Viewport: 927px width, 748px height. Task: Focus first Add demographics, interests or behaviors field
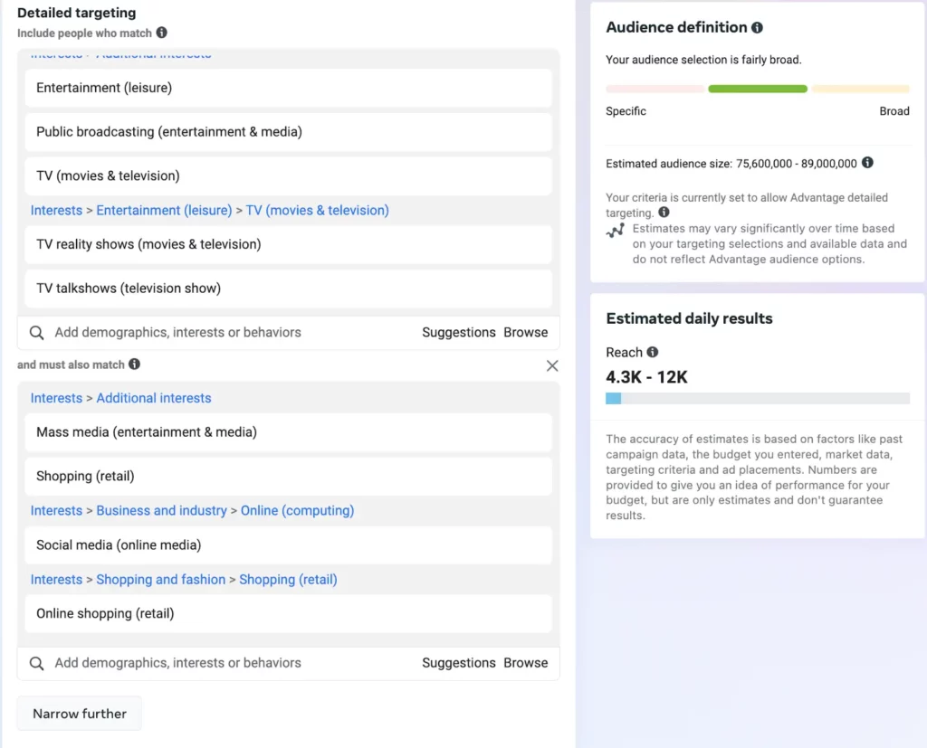click(x=178, y=332)
